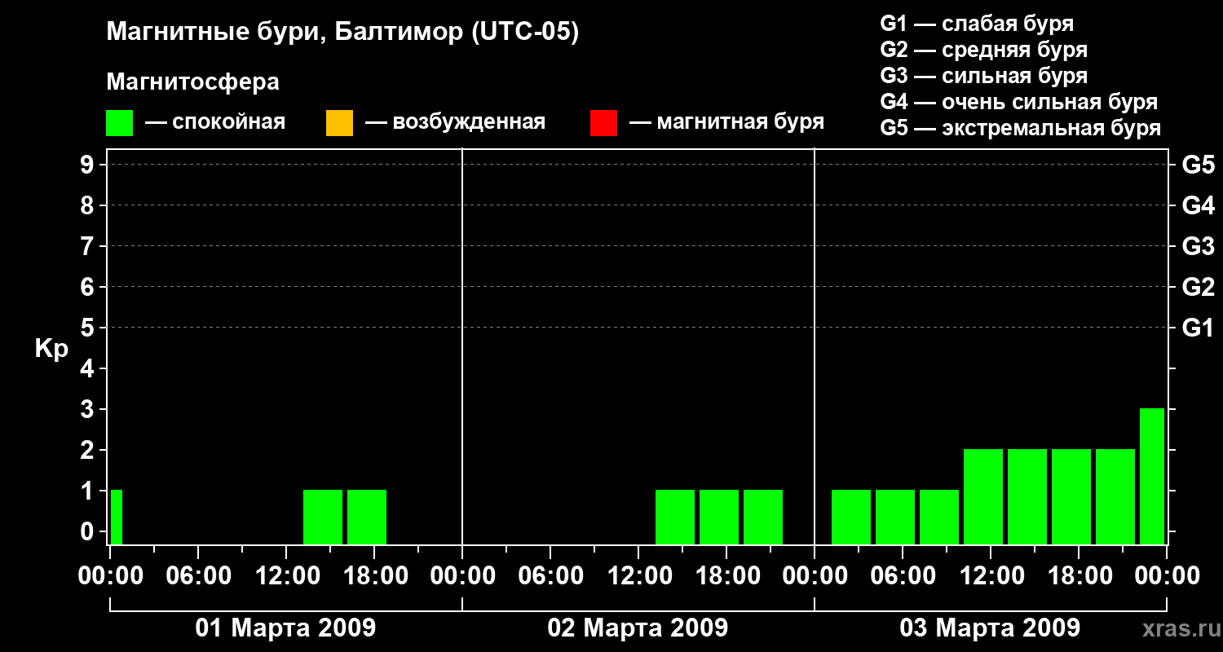Click the "Магнитосфера" heading
1223x652 pixels.
point(193,82)
